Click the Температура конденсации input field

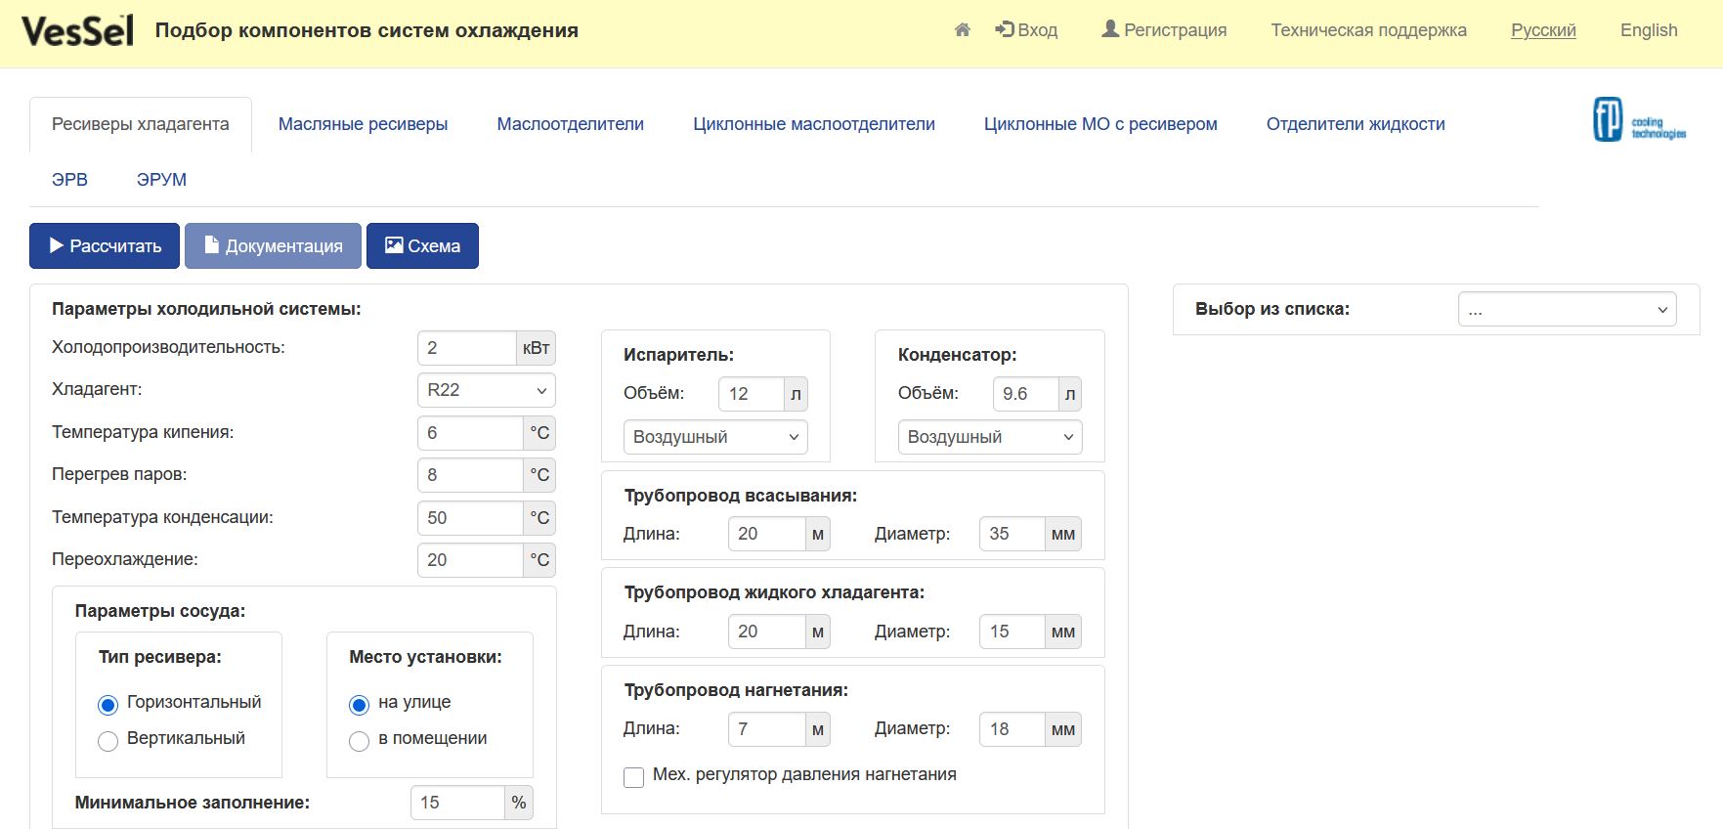point(470,518)
